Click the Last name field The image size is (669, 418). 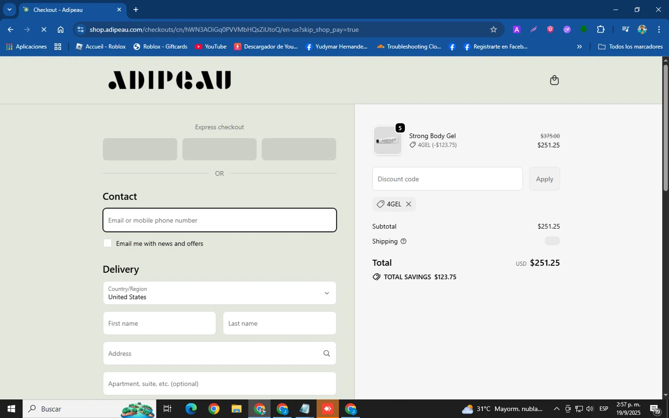(x=280, y=323)
